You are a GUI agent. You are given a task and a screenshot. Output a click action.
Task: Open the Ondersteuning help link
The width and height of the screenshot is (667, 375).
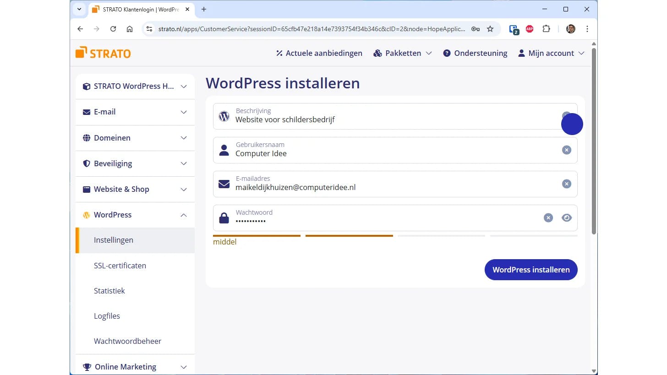475,53
